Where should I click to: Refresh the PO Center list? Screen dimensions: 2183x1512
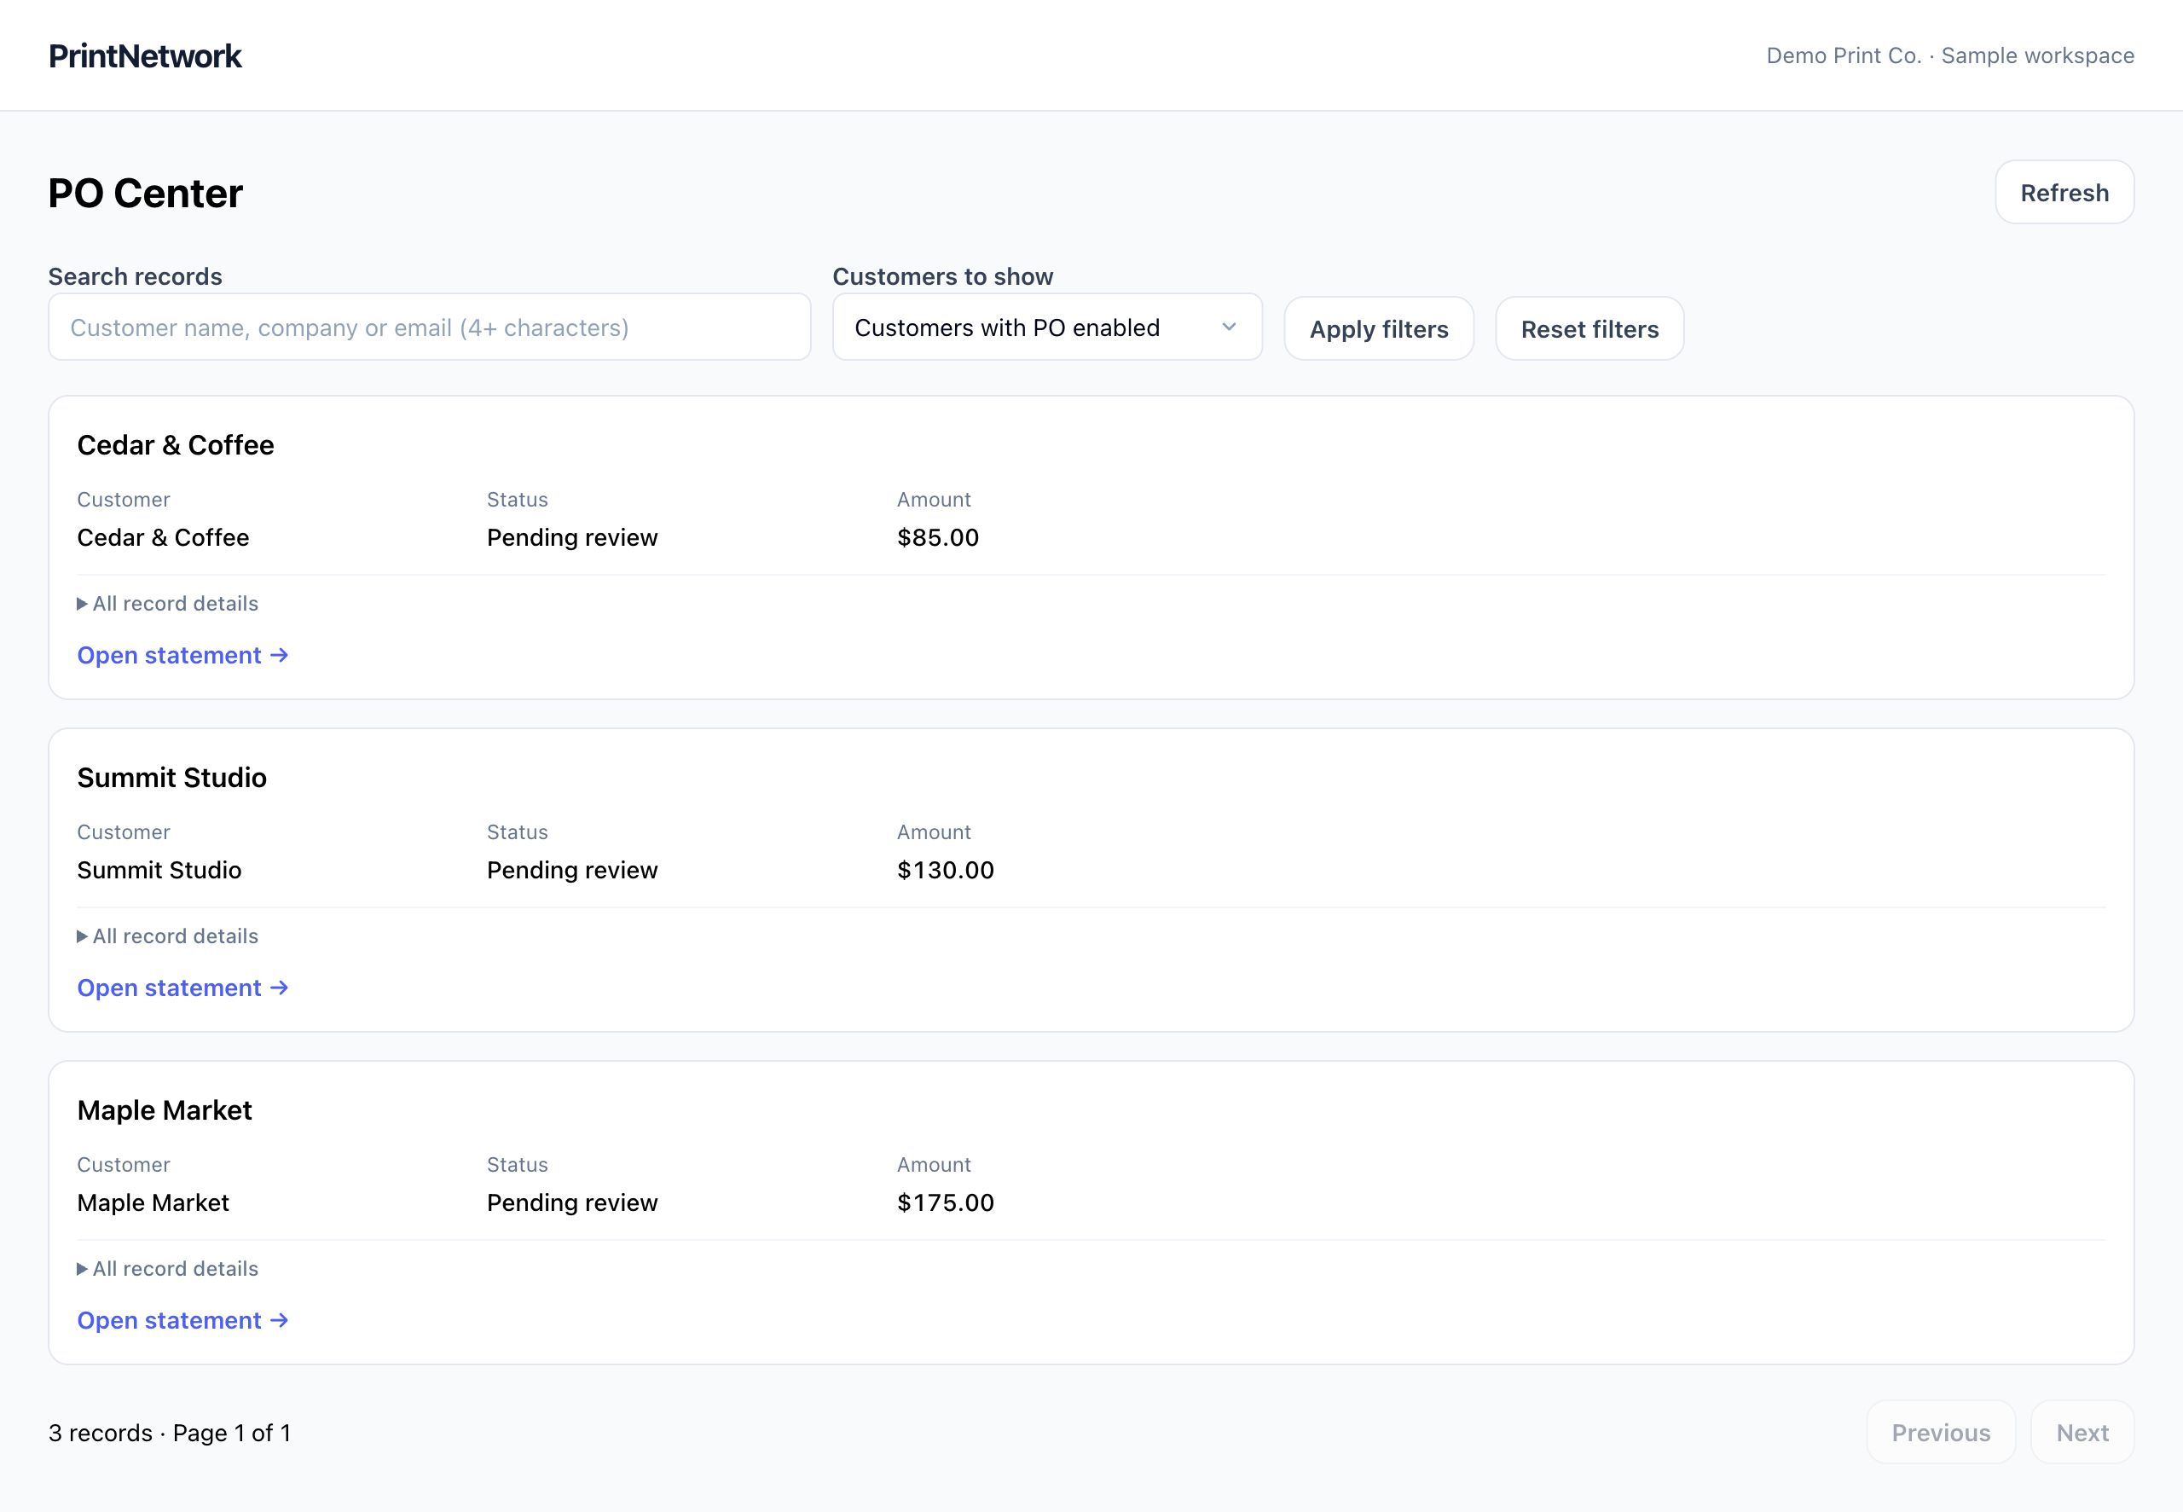[x=2064, y=193]
